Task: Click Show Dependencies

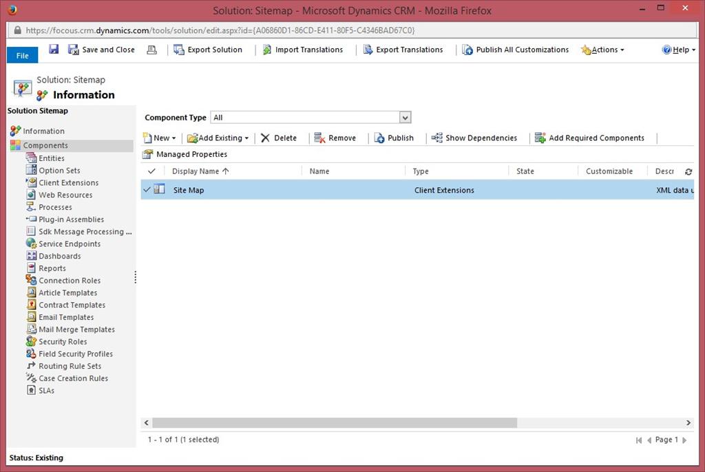Action: point(474,138)
